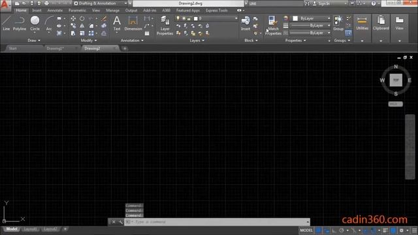This screenshot has height=235, width=418.
Task: Click the new drawing tab plus button
Action: 125,48
